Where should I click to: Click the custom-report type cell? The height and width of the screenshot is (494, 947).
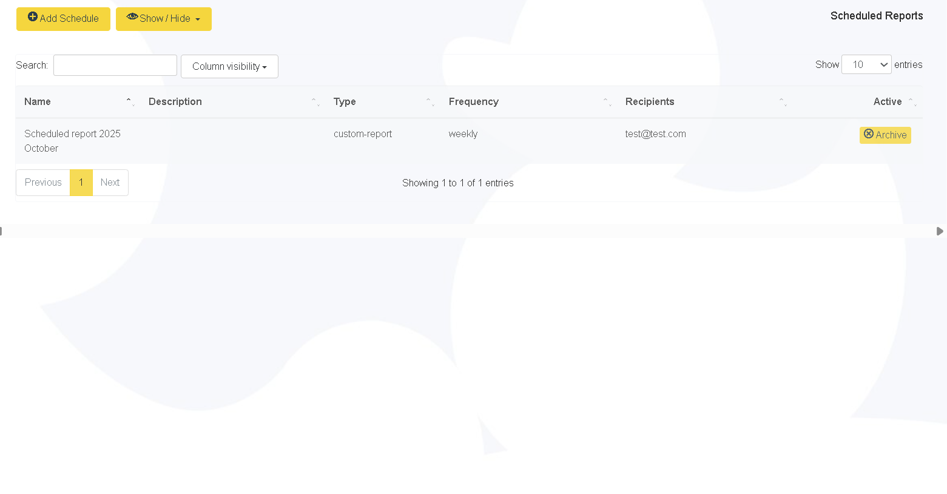pos(362,134)
